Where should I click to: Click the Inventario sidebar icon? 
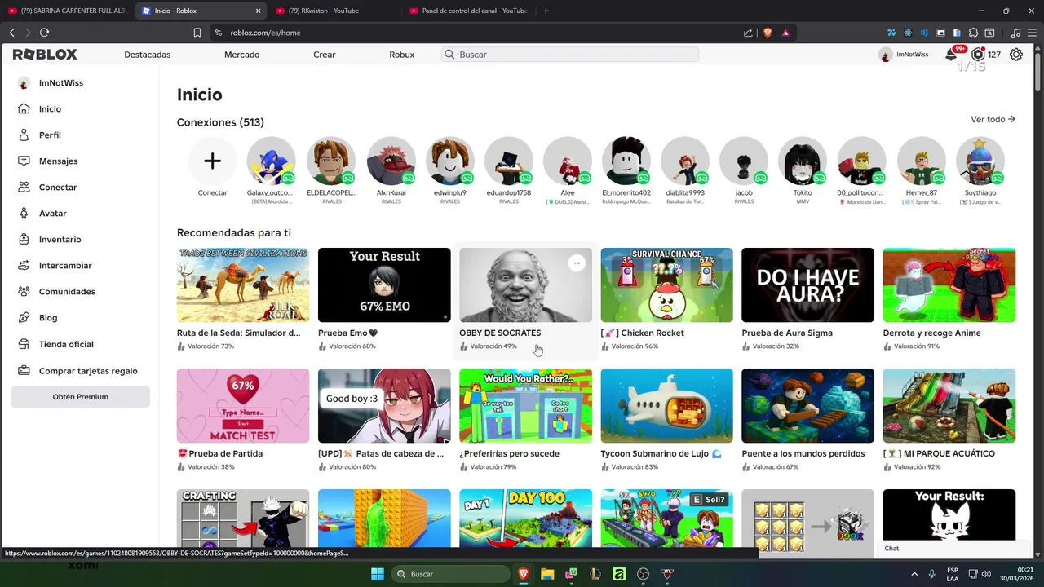coord(24,240)
